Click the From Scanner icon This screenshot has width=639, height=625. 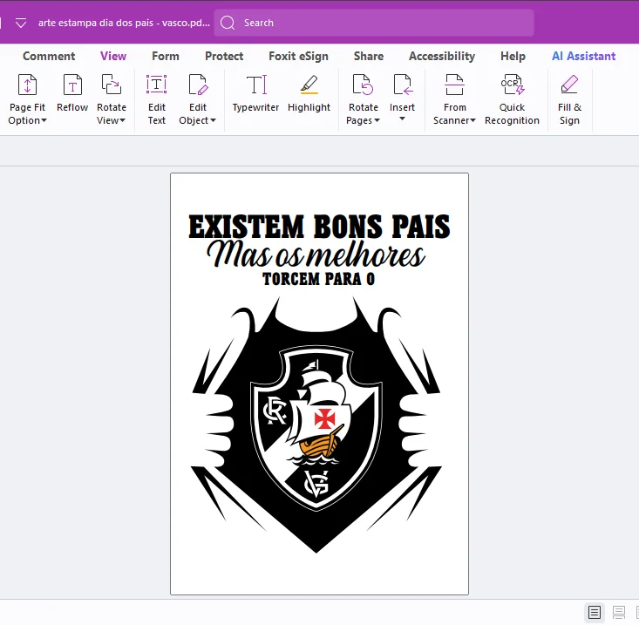pos(454,85)
